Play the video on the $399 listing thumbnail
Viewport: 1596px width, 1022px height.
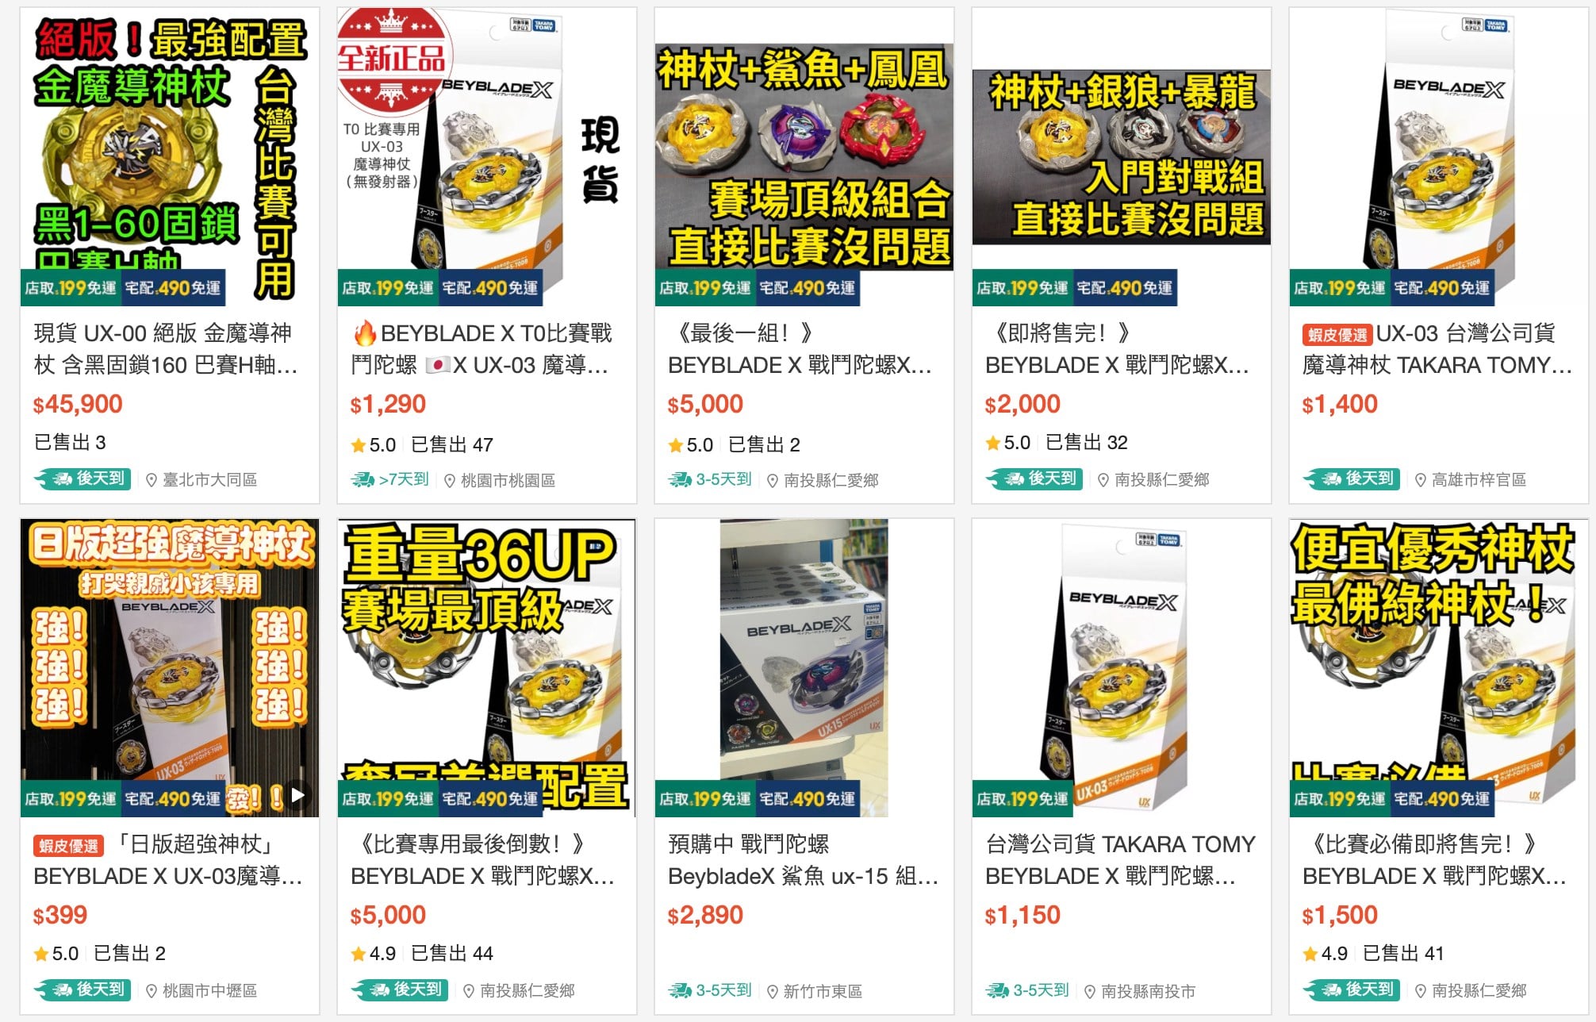point(297,794)
